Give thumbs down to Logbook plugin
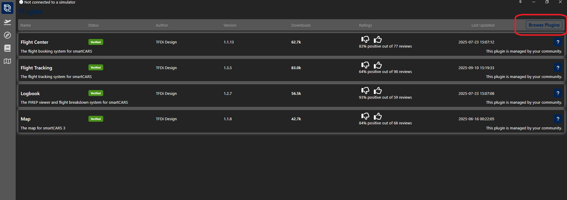 [365, 90]
